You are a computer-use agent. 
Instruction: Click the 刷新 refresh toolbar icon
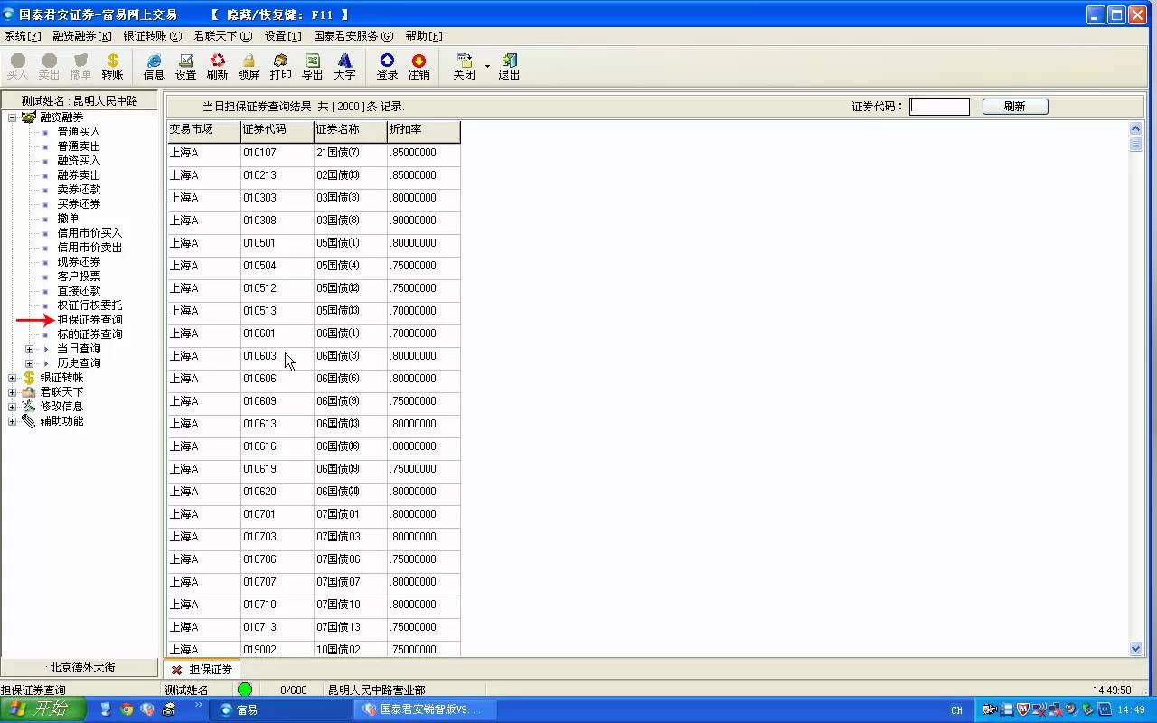[x=217, y=67]
